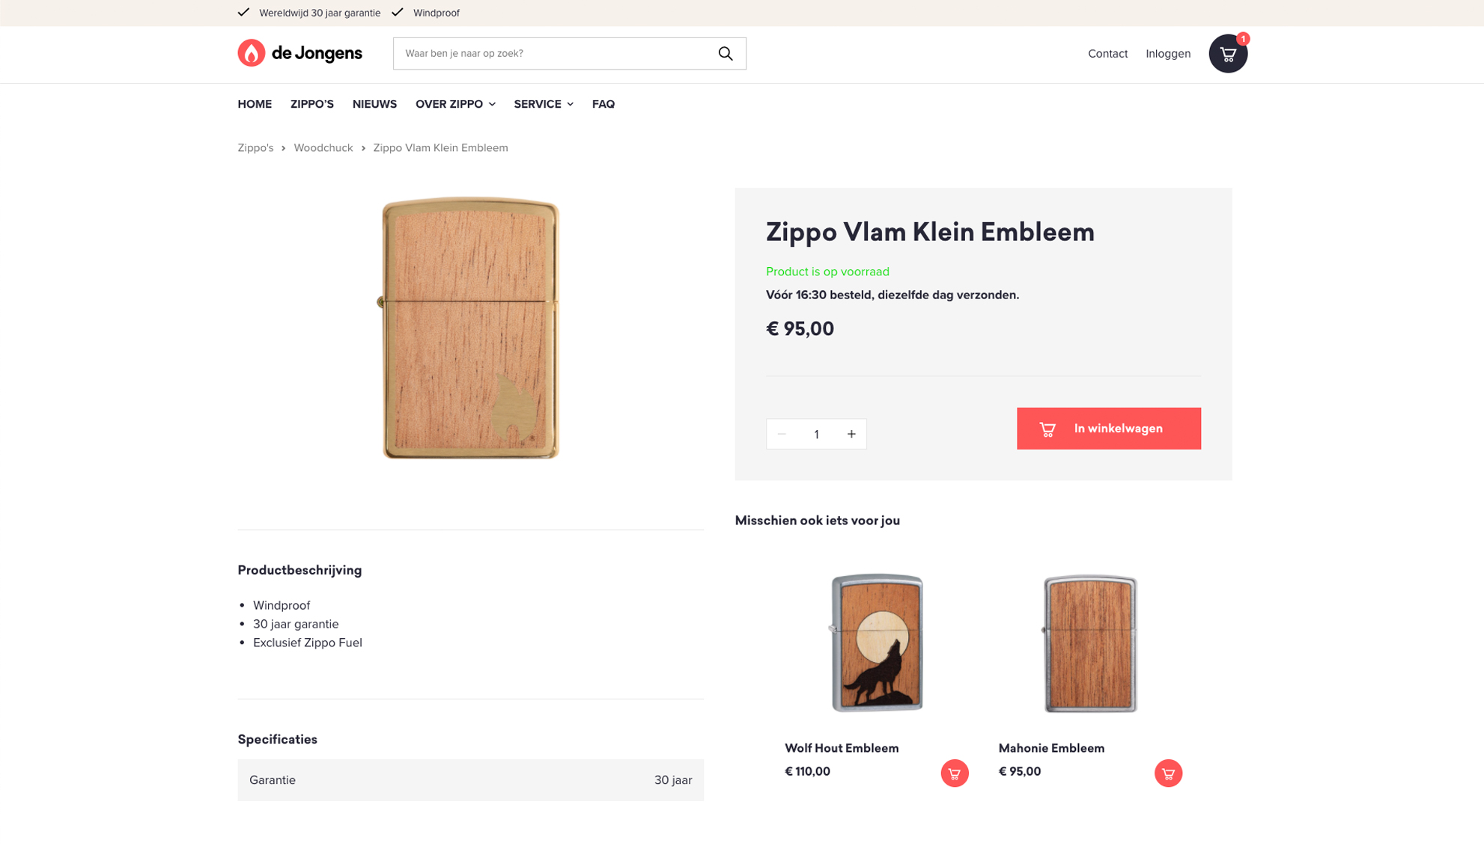Increase quantity with the plus button
Screen dimensions: 1484x861
point(851,434)
